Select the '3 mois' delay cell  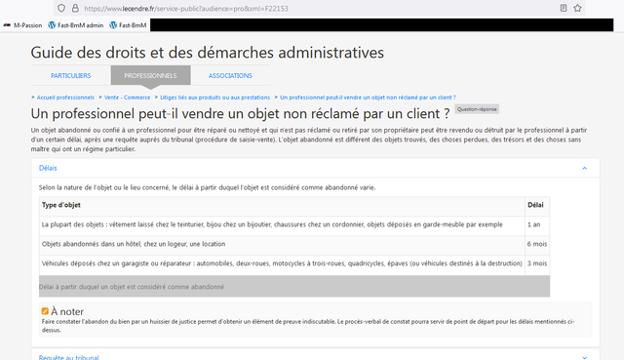point(537,263)
